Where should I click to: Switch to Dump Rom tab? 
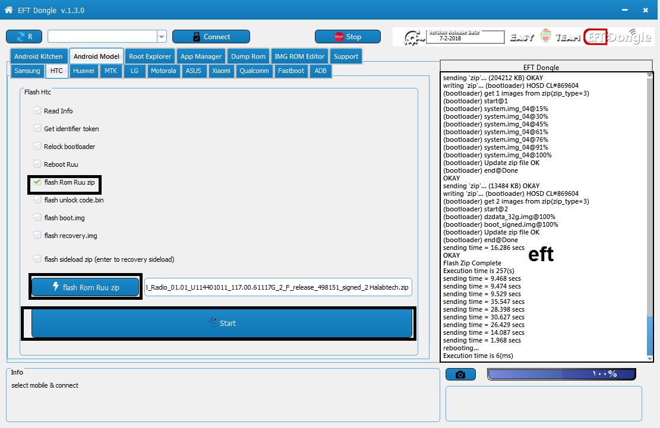(x=248, y=56)
